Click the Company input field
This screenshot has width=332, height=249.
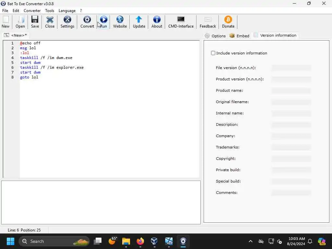point(291,136)
